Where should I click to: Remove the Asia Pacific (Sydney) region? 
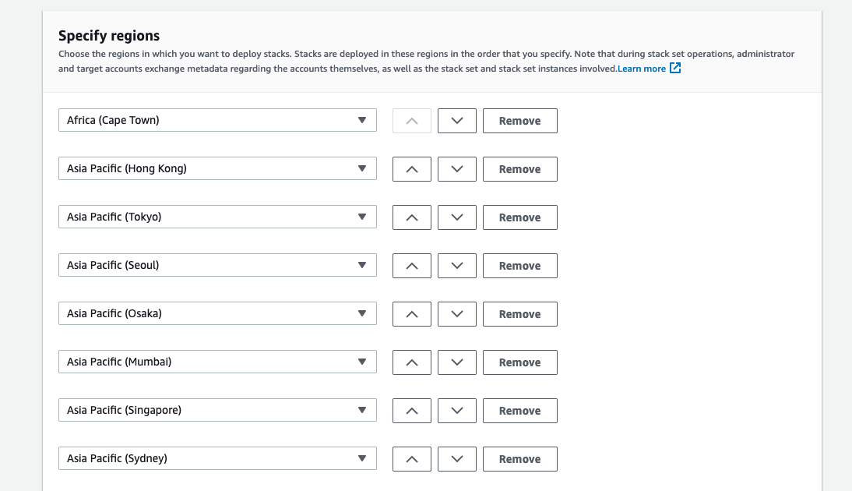519,458
